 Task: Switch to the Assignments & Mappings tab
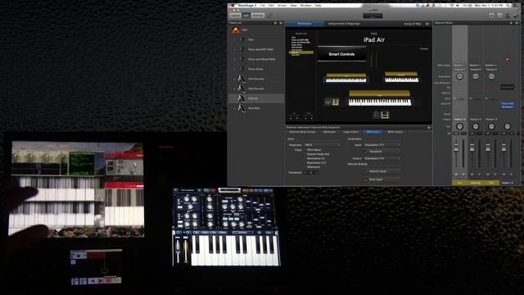coord(344,24)
